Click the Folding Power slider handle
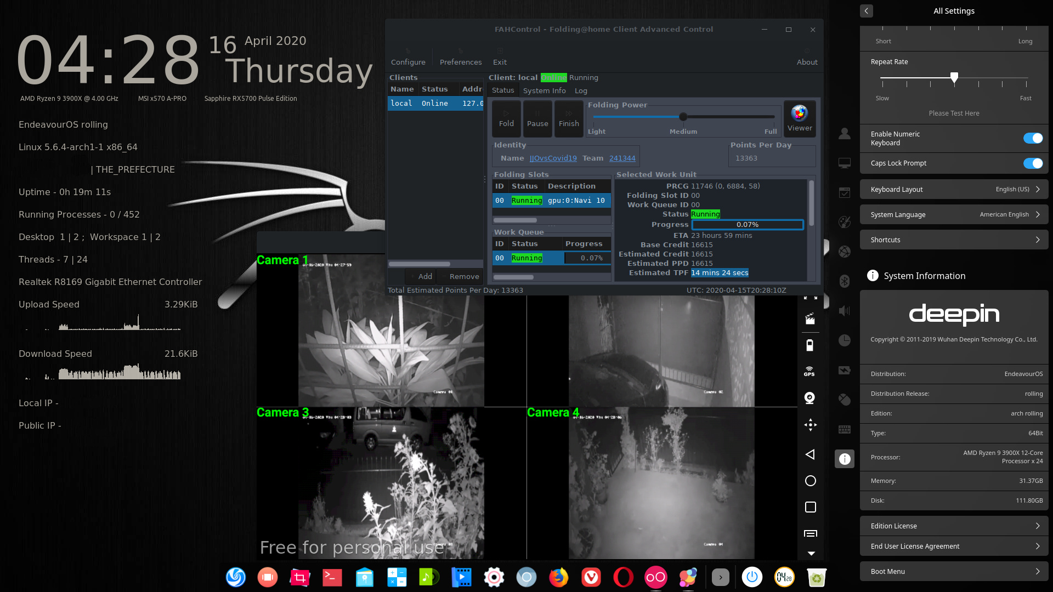The image size is (1053, 592). (x=683, y=117)
